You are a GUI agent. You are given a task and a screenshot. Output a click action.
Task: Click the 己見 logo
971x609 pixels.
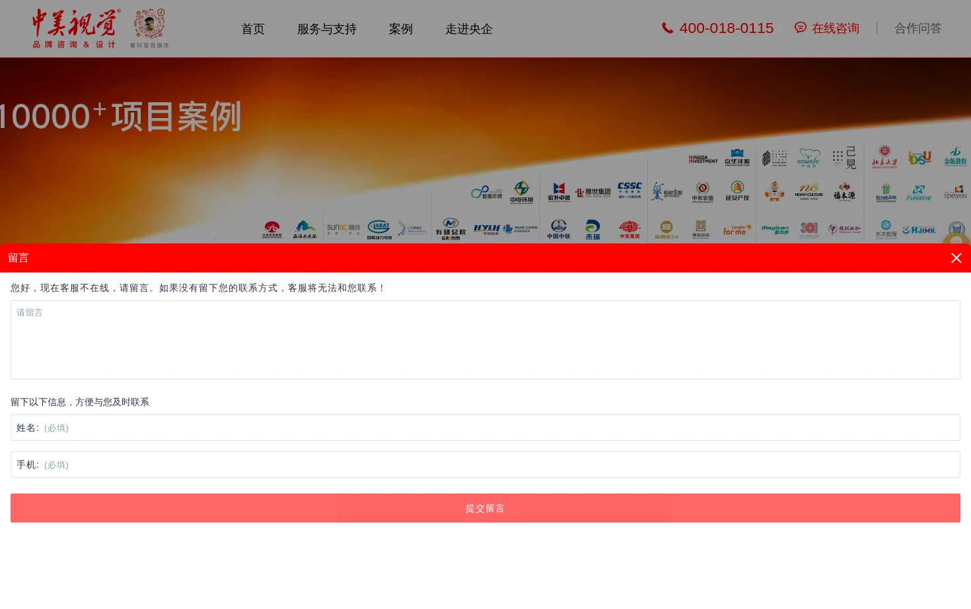click(x=845, y=158)
